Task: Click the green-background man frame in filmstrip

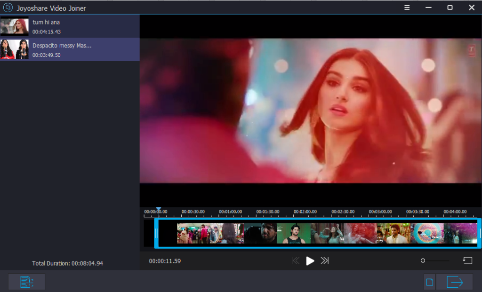Action: coord(294,233)
